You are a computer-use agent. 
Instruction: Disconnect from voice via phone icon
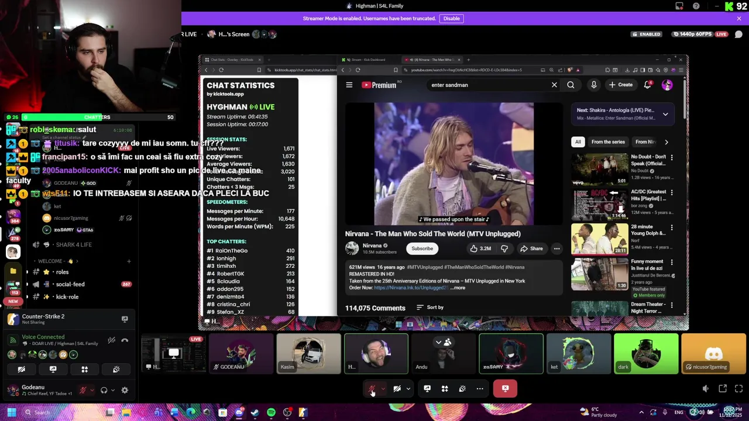[x=125, y=340]
